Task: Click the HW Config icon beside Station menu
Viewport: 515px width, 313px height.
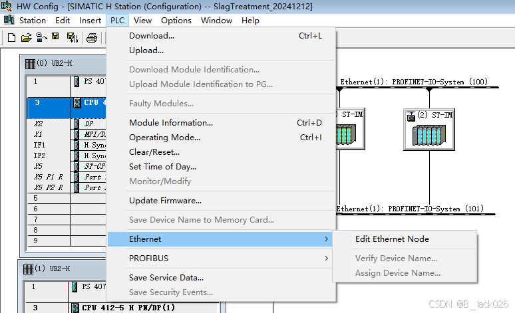Action: coord(9,20)
